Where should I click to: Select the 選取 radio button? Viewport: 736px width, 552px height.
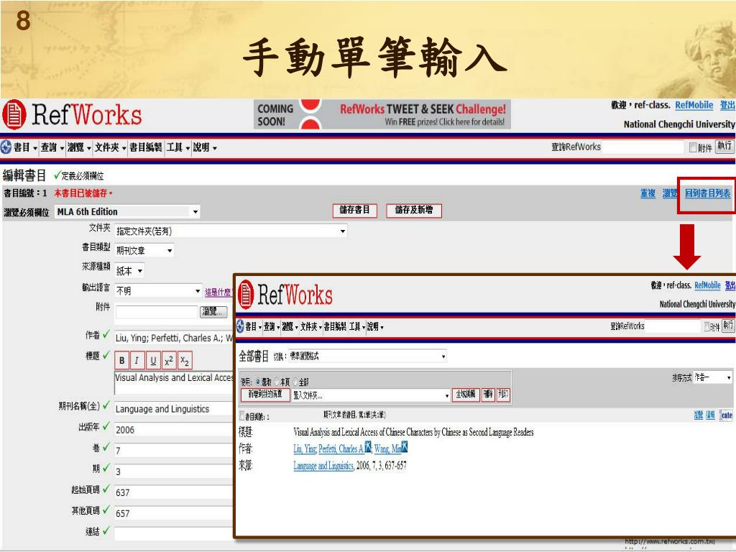(x=258, y=382)
